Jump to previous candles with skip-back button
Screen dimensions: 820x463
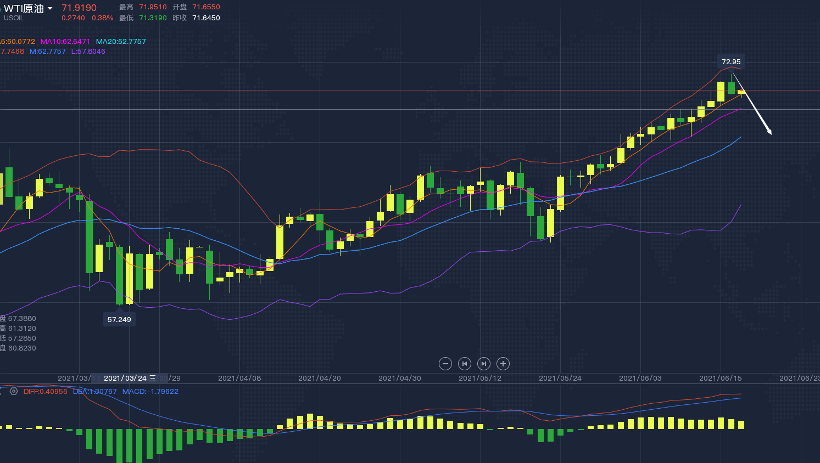tap(465, 364)
